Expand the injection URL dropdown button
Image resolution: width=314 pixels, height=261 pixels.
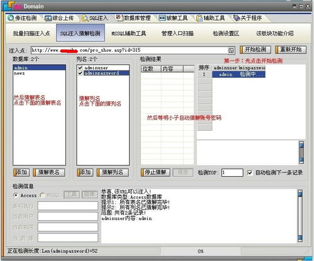pos(231,50)
